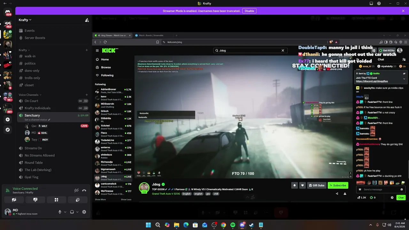Click the Send a message chat field
The image size is (409, 230).
[380, 189]
